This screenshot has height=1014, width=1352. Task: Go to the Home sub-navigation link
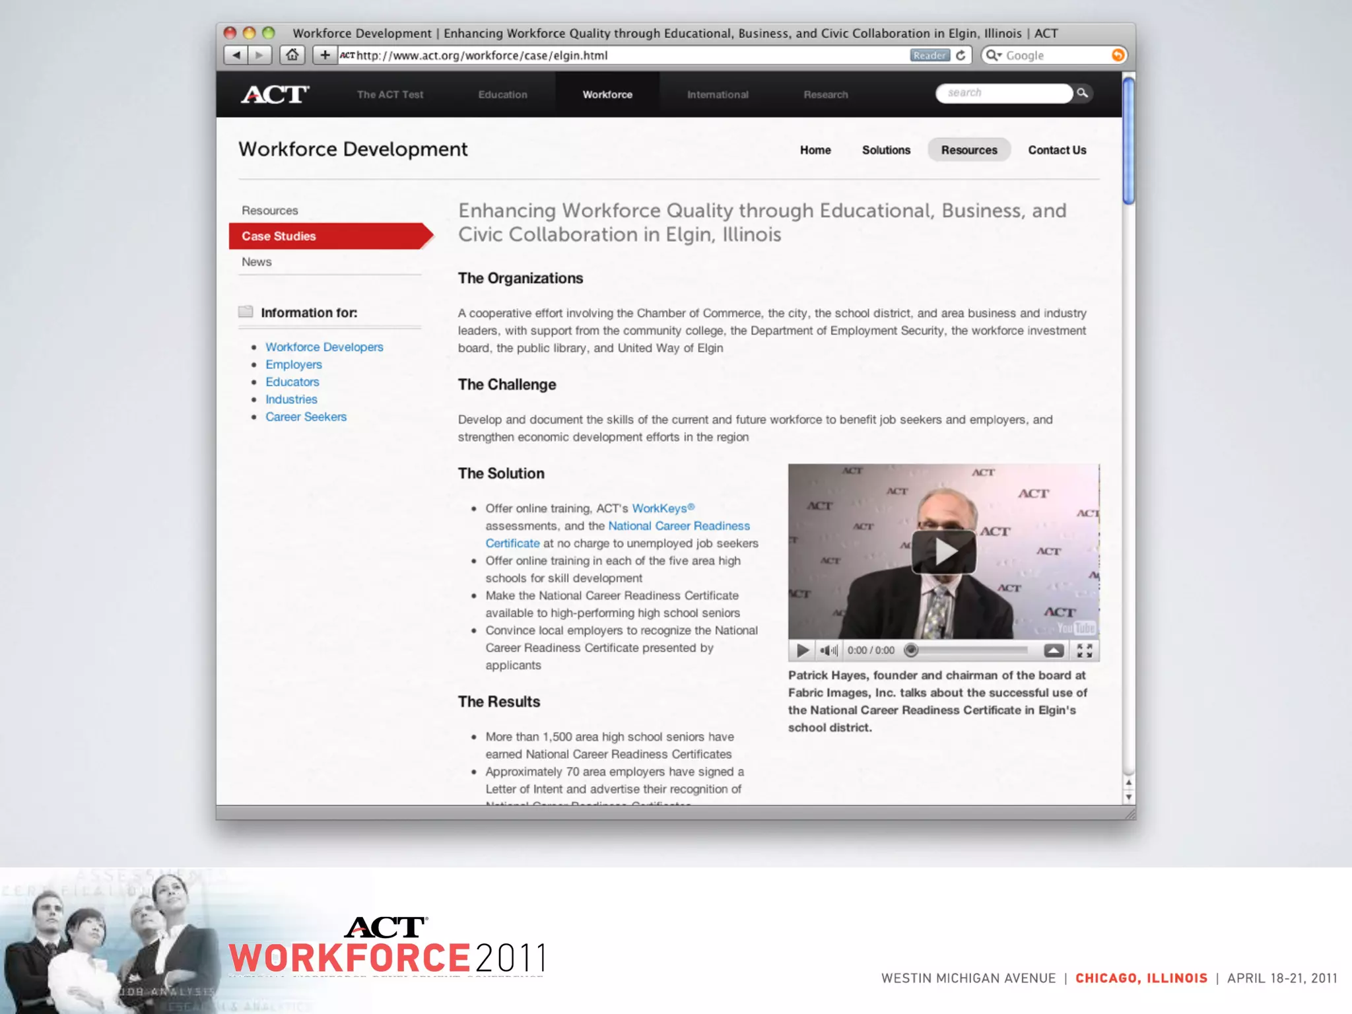[815, 150]
